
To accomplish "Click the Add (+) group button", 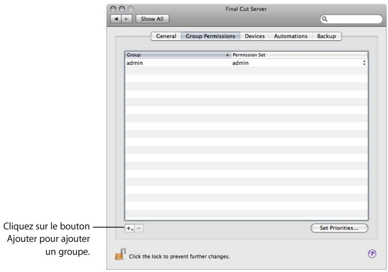I will pyautogui.click(x=129, y=228).
